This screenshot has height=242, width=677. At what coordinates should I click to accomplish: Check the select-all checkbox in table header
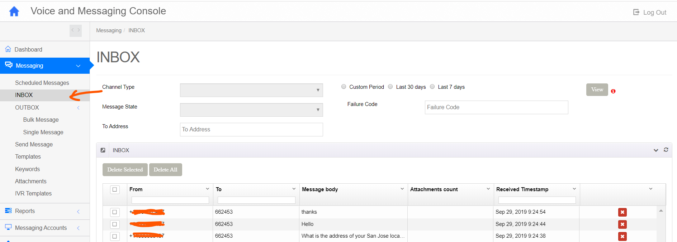click(x=115, y=189)
